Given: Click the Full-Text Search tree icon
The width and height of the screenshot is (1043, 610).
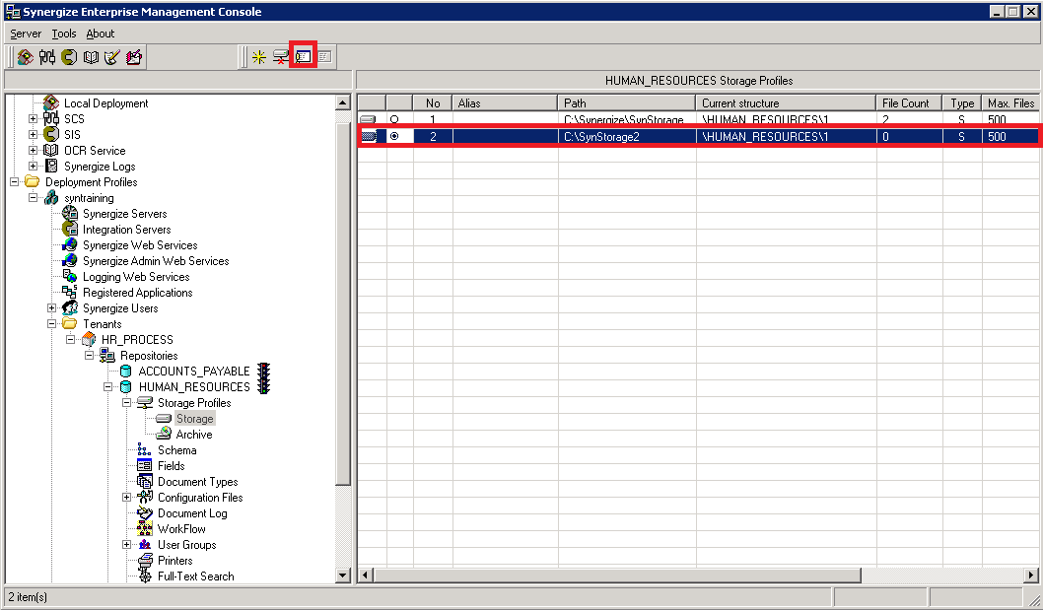Looking at the screenshot, I should point(144,576).
